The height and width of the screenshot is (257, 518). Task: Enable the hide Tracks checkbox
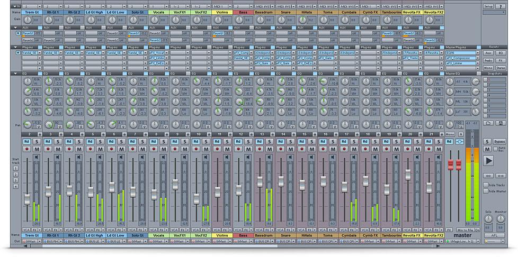click(x=485, y=185)
